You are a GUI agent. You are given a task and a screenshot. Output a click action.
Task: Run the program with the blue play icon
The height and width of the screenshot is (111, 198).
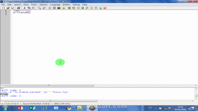[50, 8]
